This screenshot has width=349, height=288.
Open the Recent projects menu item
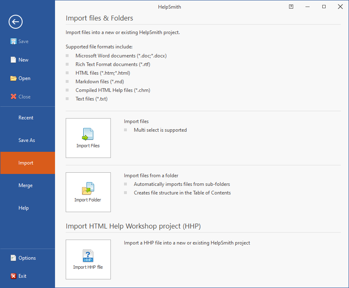[26, 118]
